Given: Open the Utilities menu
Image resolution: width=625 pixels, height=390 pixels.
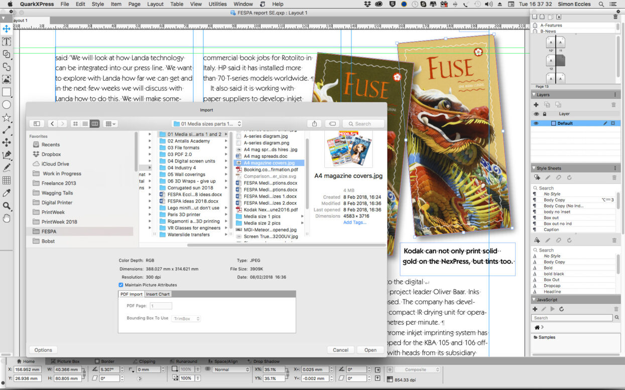Looking at the screenshot, I should pyautogui.click(x=217, y=4).
